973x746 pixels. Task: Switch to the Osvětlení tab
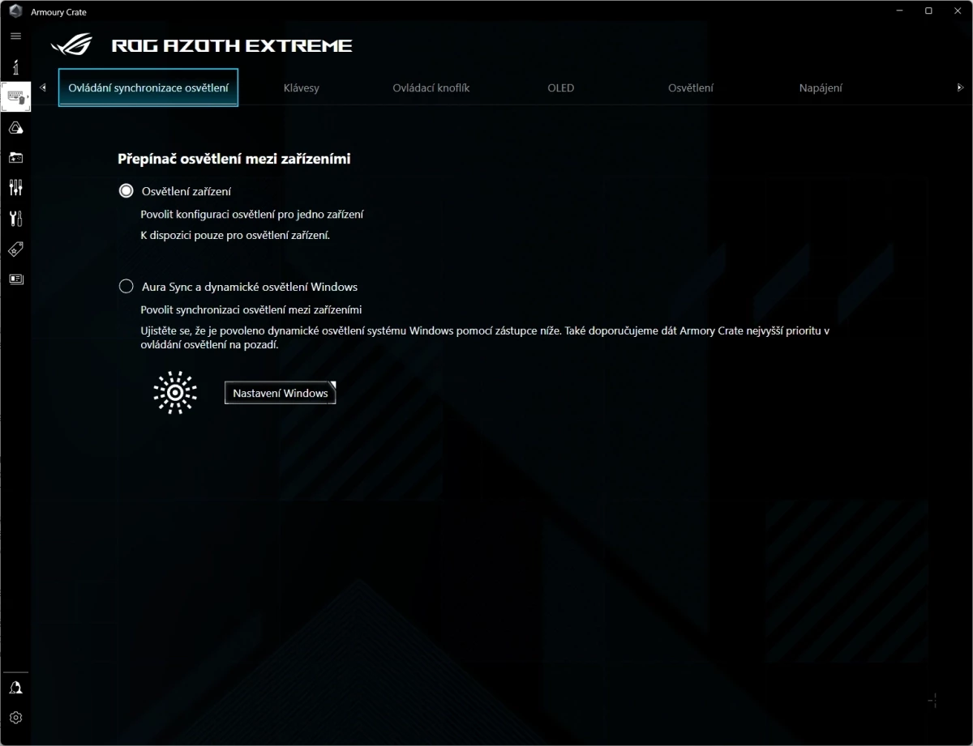point(691,87)
